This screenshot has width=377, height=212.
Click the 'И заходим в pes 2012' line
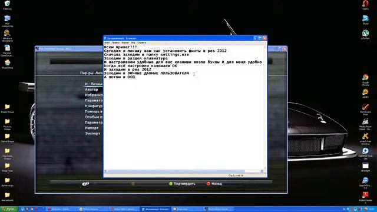coord(128,69)
